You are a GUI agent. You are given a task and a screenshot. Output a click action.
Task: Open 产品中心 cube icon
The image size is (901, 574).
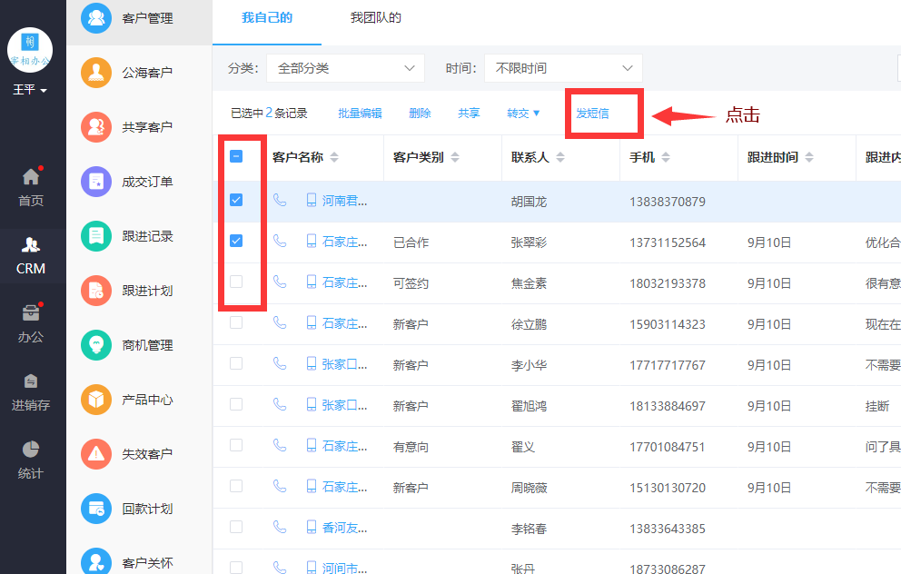click(96, 400)
